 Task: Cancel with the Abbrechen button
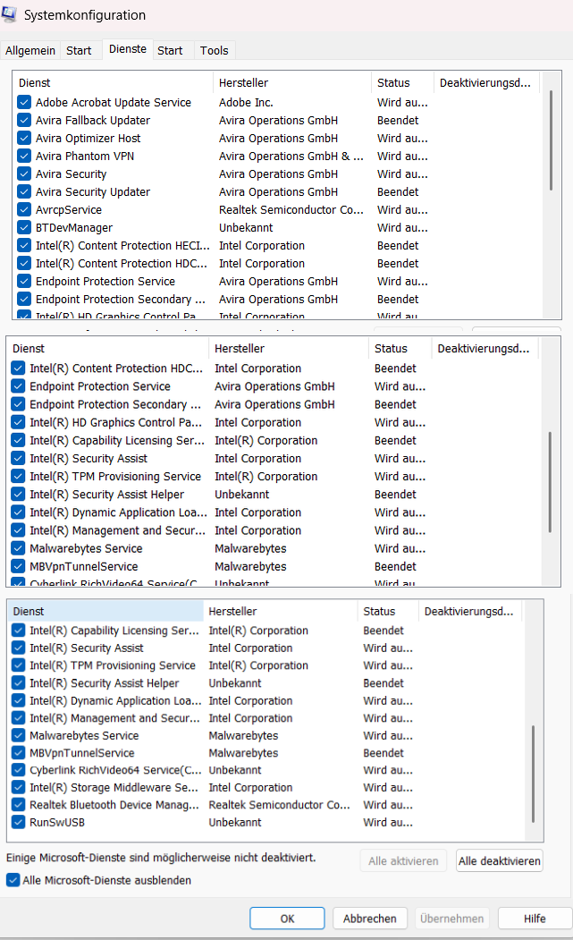click(x=370, y=919)
